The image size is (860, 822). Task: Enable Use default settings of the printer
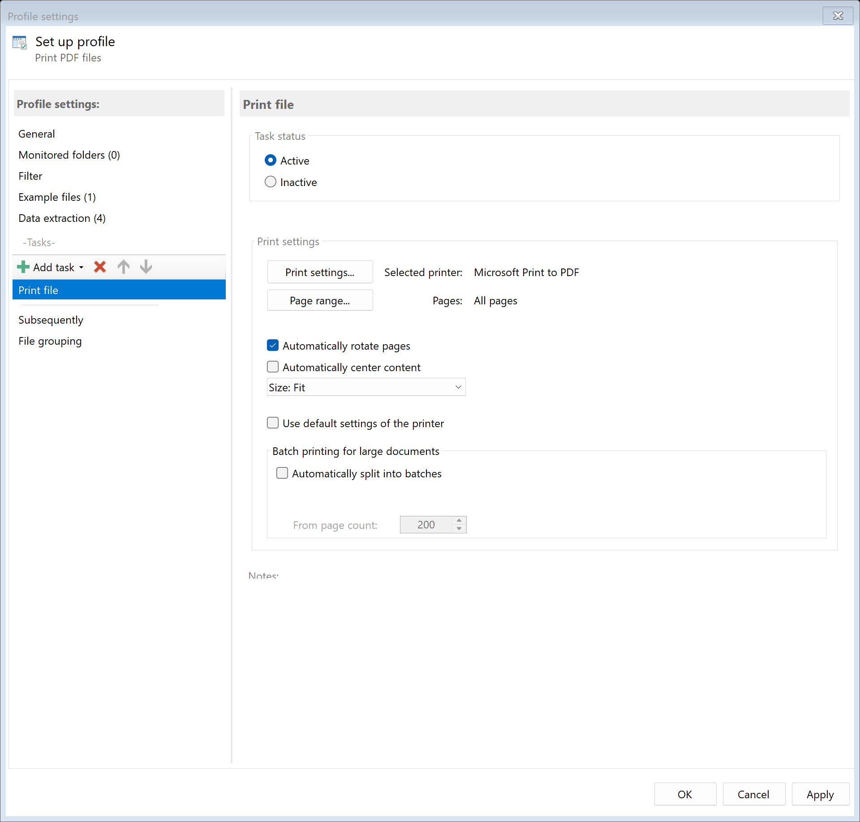273,423
